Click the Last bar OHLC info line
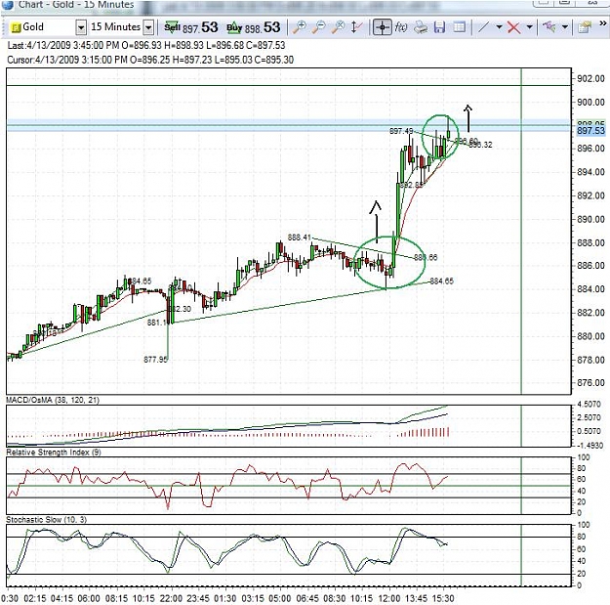 pyautogui.click(x=146, y=45)
